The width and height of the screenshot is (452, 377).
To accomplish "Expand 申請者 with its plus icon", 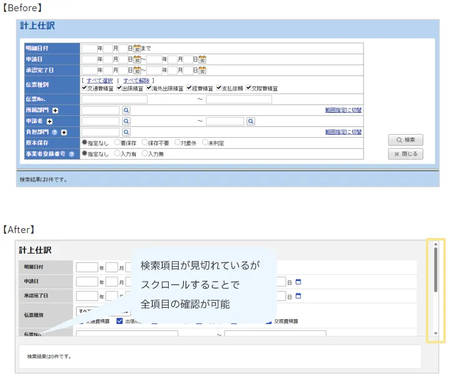I will tap(49, 122).
